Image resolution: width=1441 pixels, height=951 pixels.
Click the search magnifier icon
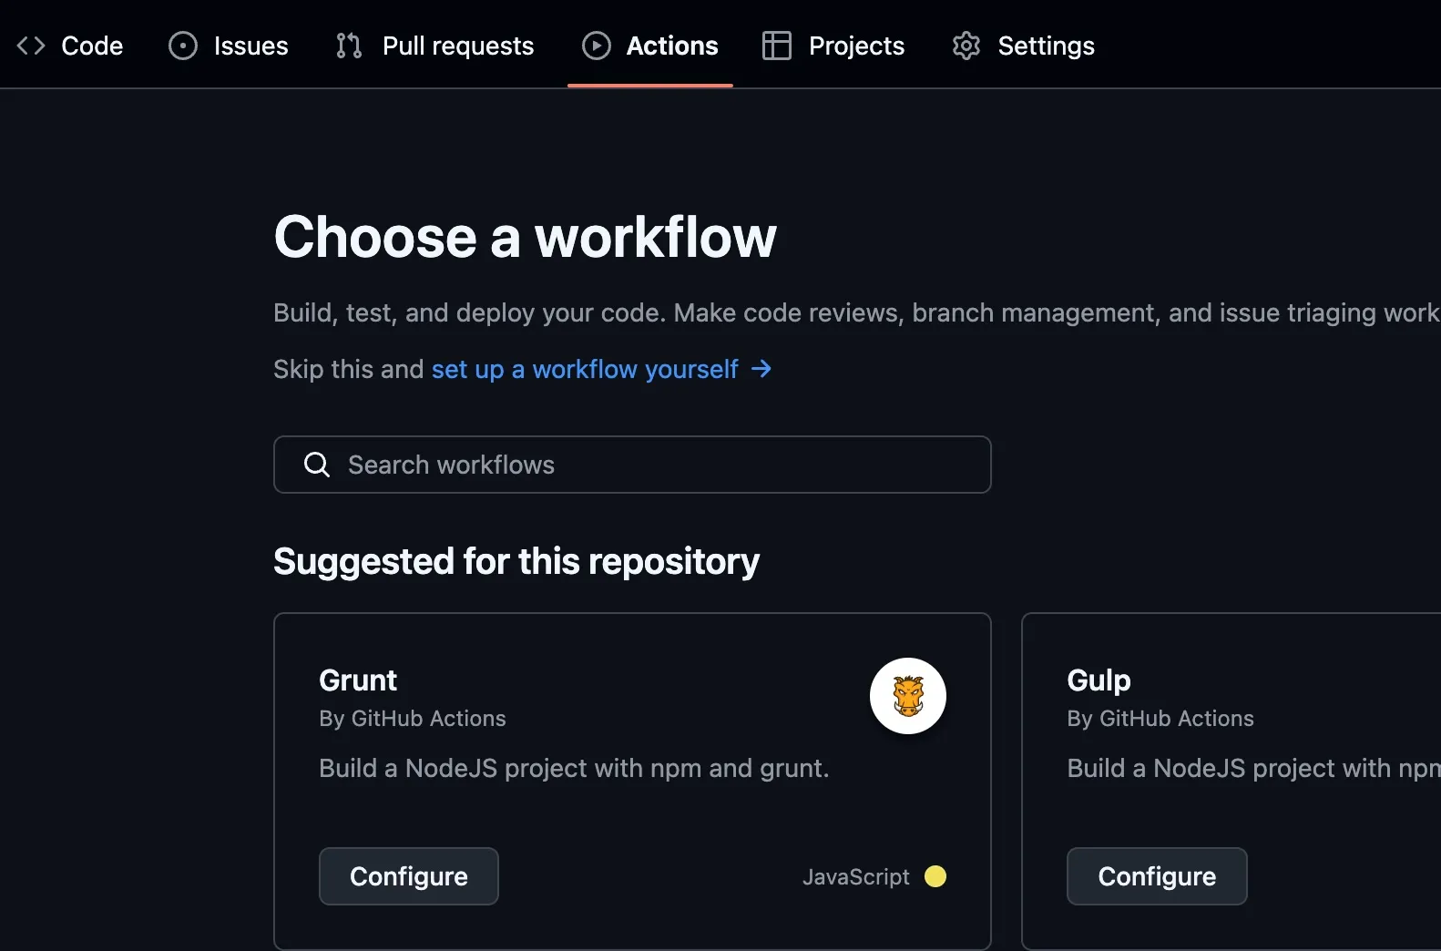tap(317, 465)
